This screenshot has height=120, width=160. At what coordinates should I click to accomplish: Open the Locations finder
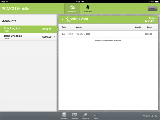pos(85,116)
